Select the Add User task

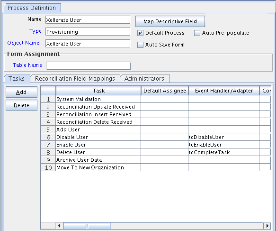(x=98, y=129)
